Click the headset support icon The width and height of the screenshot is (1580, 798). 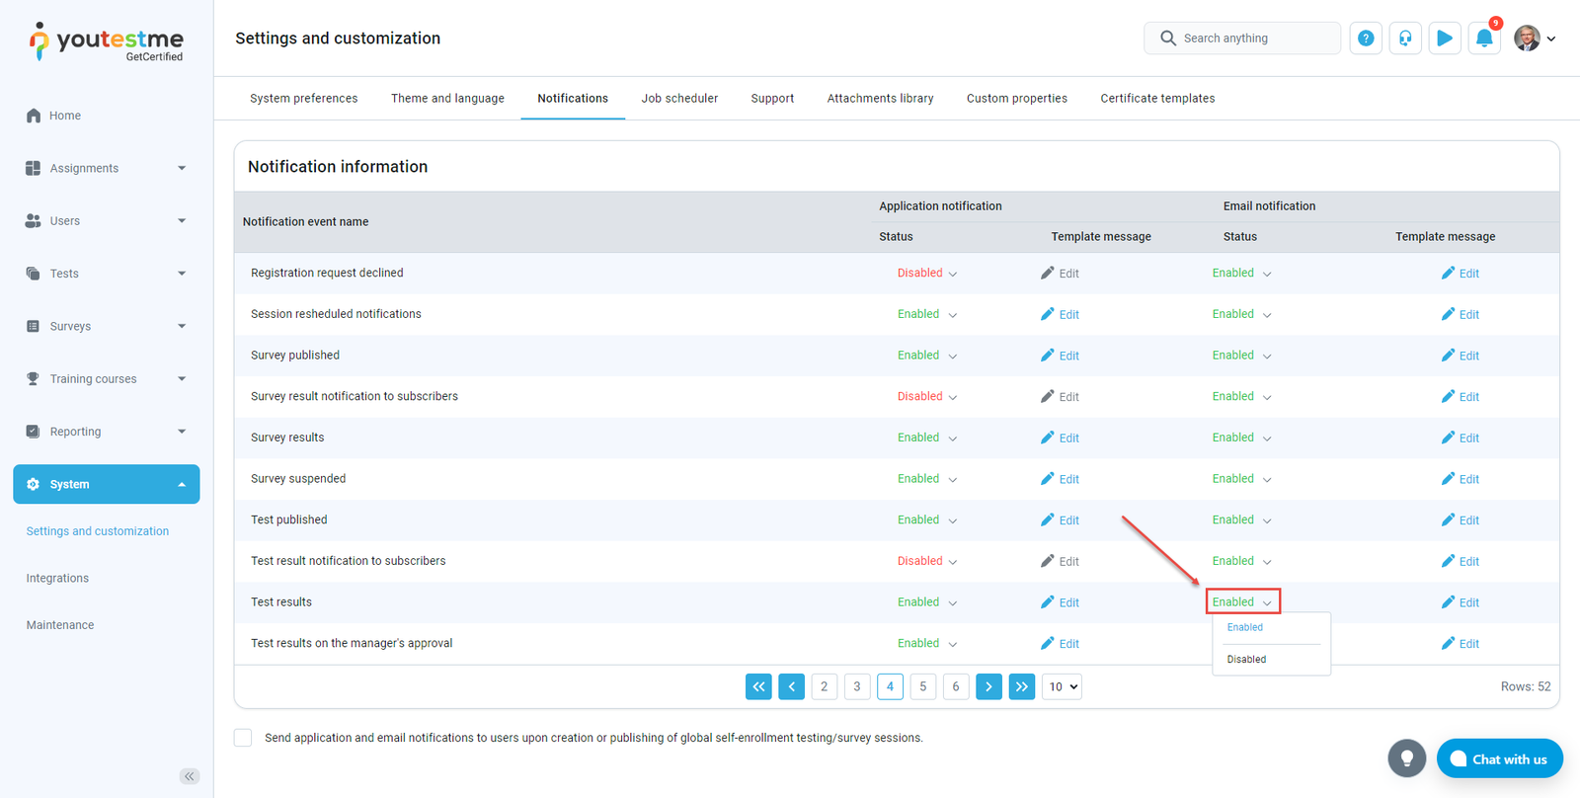pos(1405,39)
